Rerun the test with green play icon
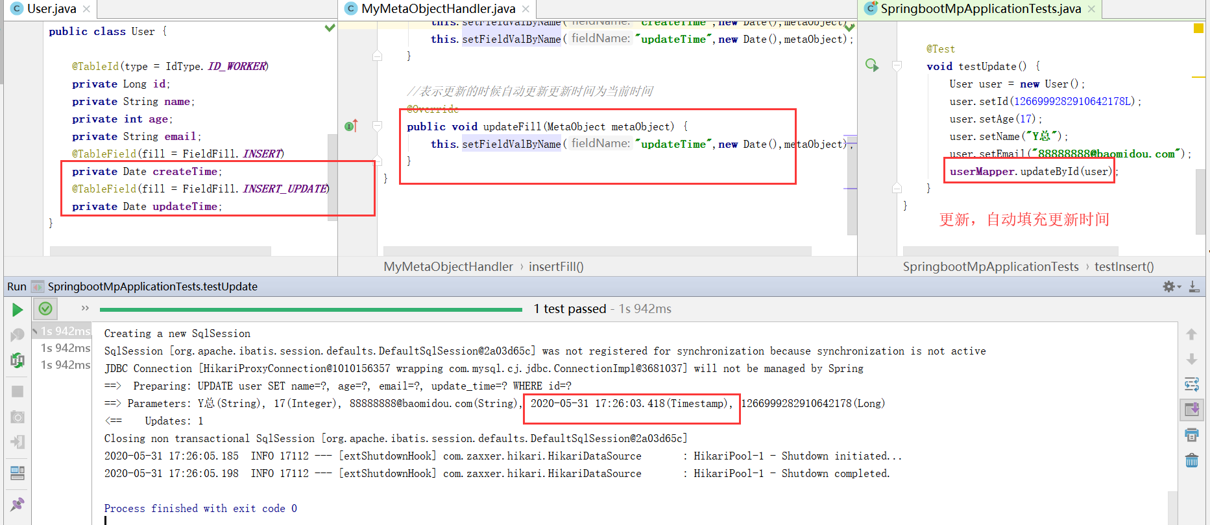This screenshot has width=1210, height=525. click(x=18, y=310)
